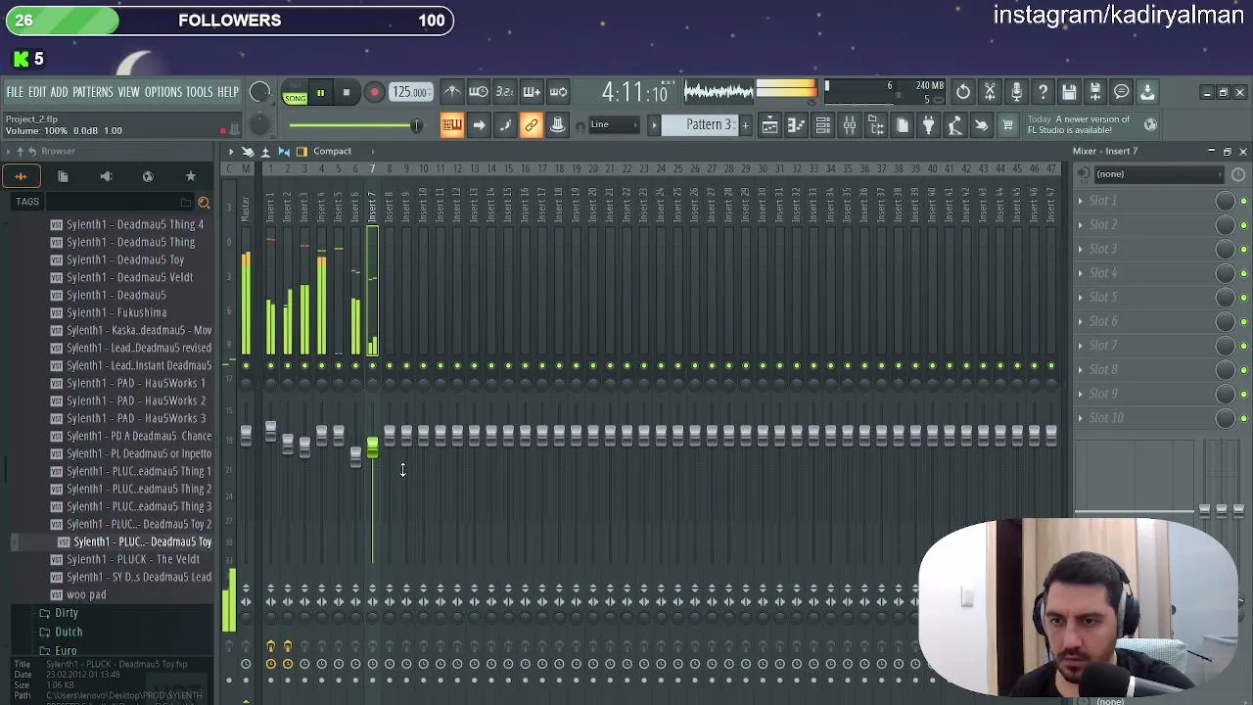Click the song position slider
The height and width of the screenshot is (705, 1253).
(x=355, y=125)
